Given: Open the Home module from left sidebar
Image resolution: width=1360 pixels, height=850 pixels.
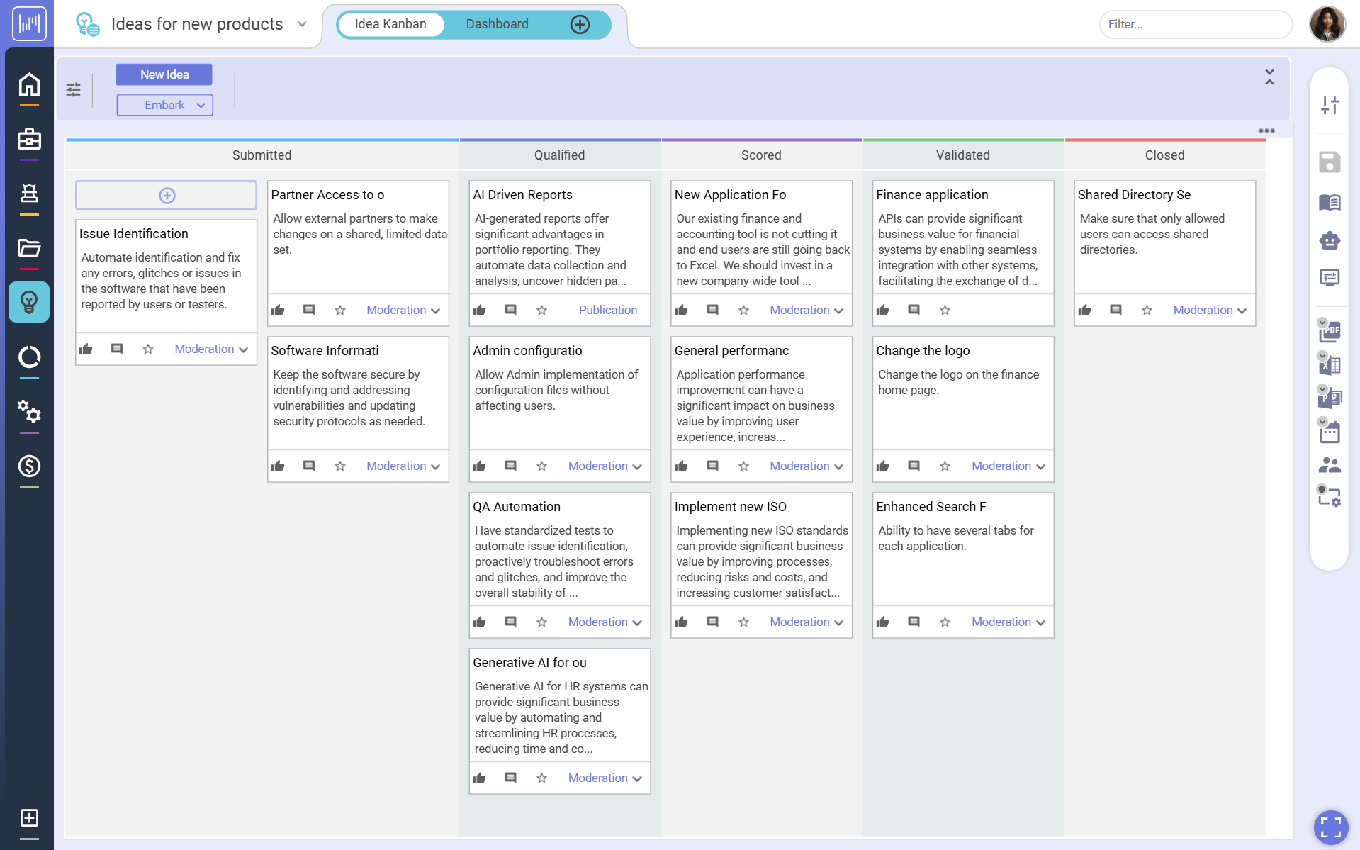Looking at the screenshot, I should tap(29, 84).
